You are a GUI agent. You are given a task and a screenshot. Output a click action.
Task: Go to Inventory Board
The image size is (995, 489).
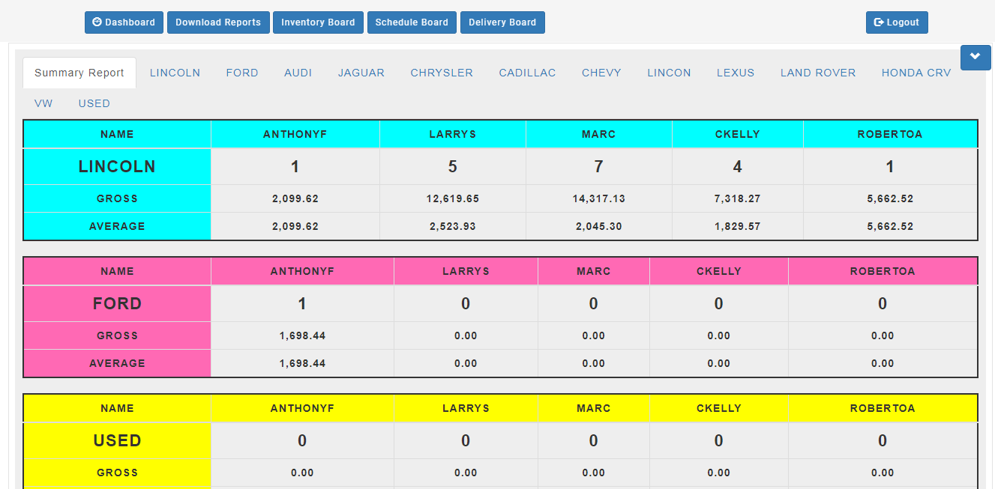318,22
